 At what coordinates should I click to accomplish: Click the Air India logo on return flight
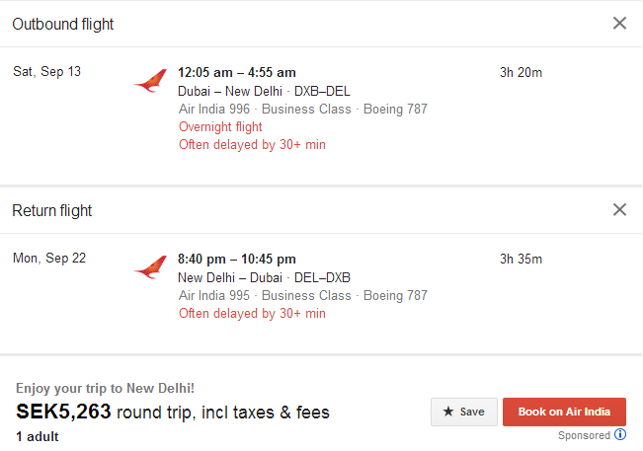coord(150,267)
